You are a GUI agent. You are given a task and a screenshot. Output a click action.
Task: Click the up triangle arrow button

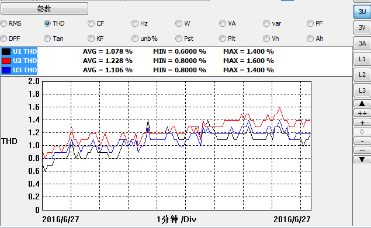click(x=362, y=103)
